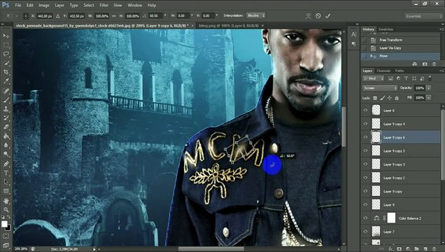Select the History Brush tool
The image size is (445, 252).
(6, 118)
